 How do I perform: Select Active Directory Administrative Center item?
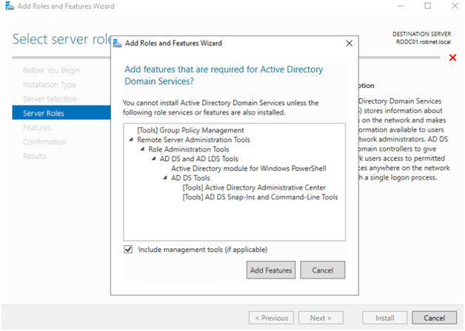pos(254,188)
